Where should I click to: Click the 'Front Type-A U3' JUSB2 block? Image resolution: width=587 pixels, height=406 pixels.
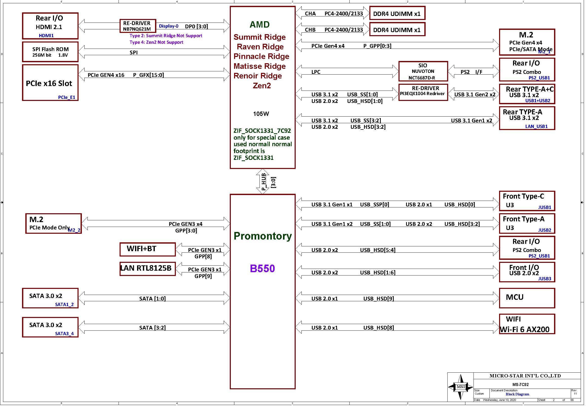point(527,224)
